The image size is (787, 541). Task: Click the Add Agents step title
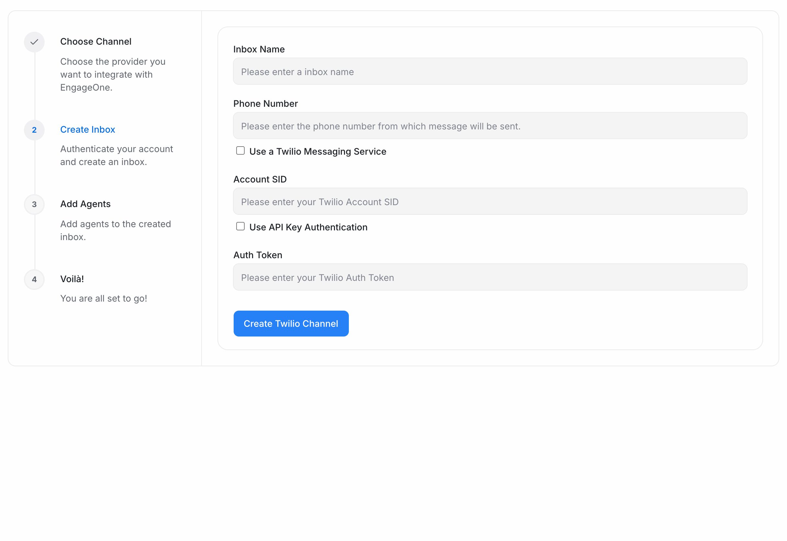[85, 204]
